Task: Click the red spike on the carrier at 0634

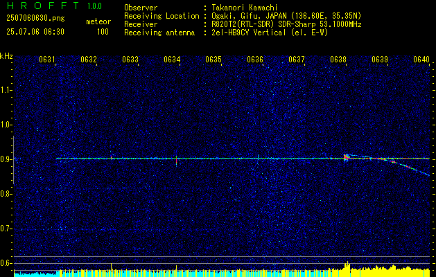Action: 176,160
